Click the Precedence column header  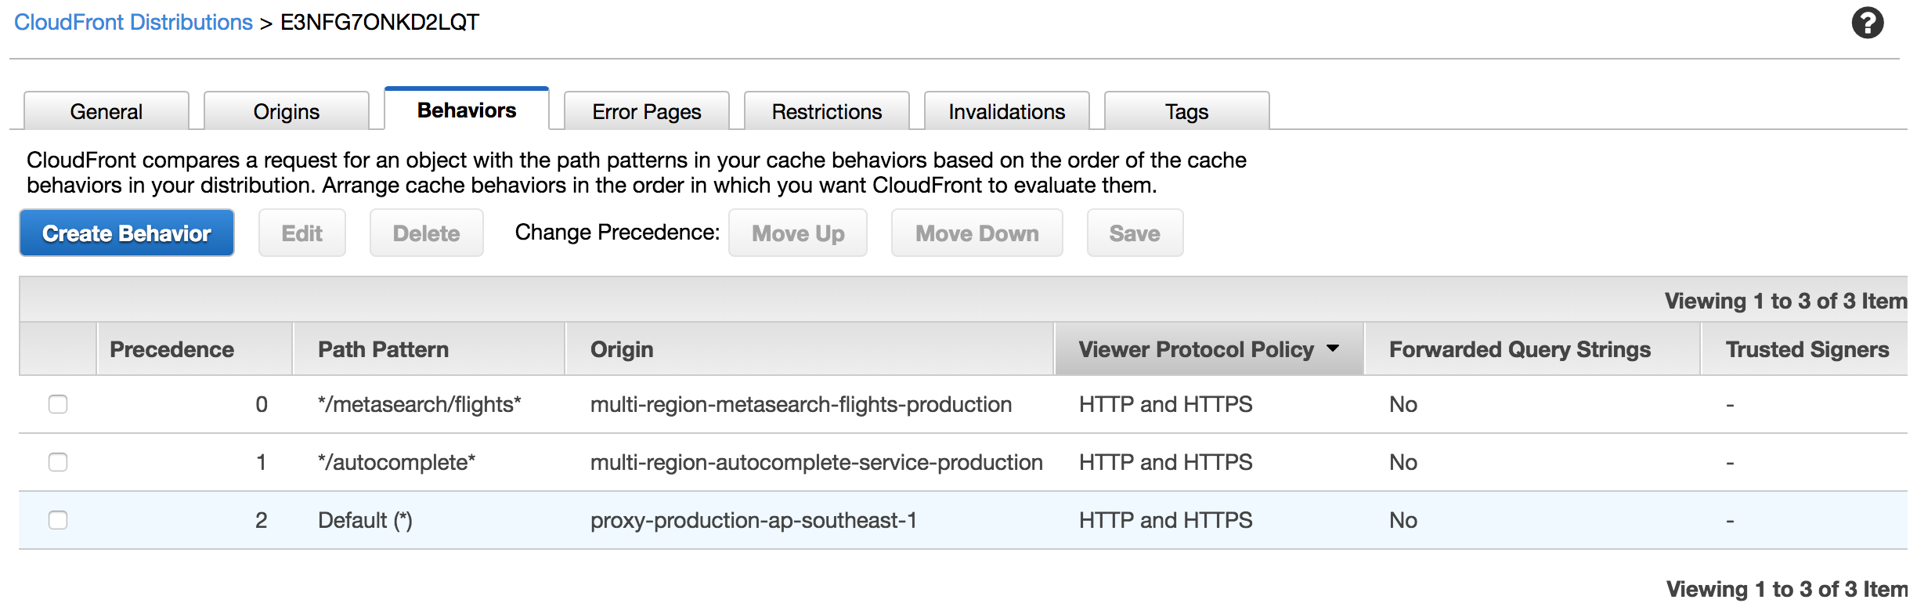pos(172,349)
